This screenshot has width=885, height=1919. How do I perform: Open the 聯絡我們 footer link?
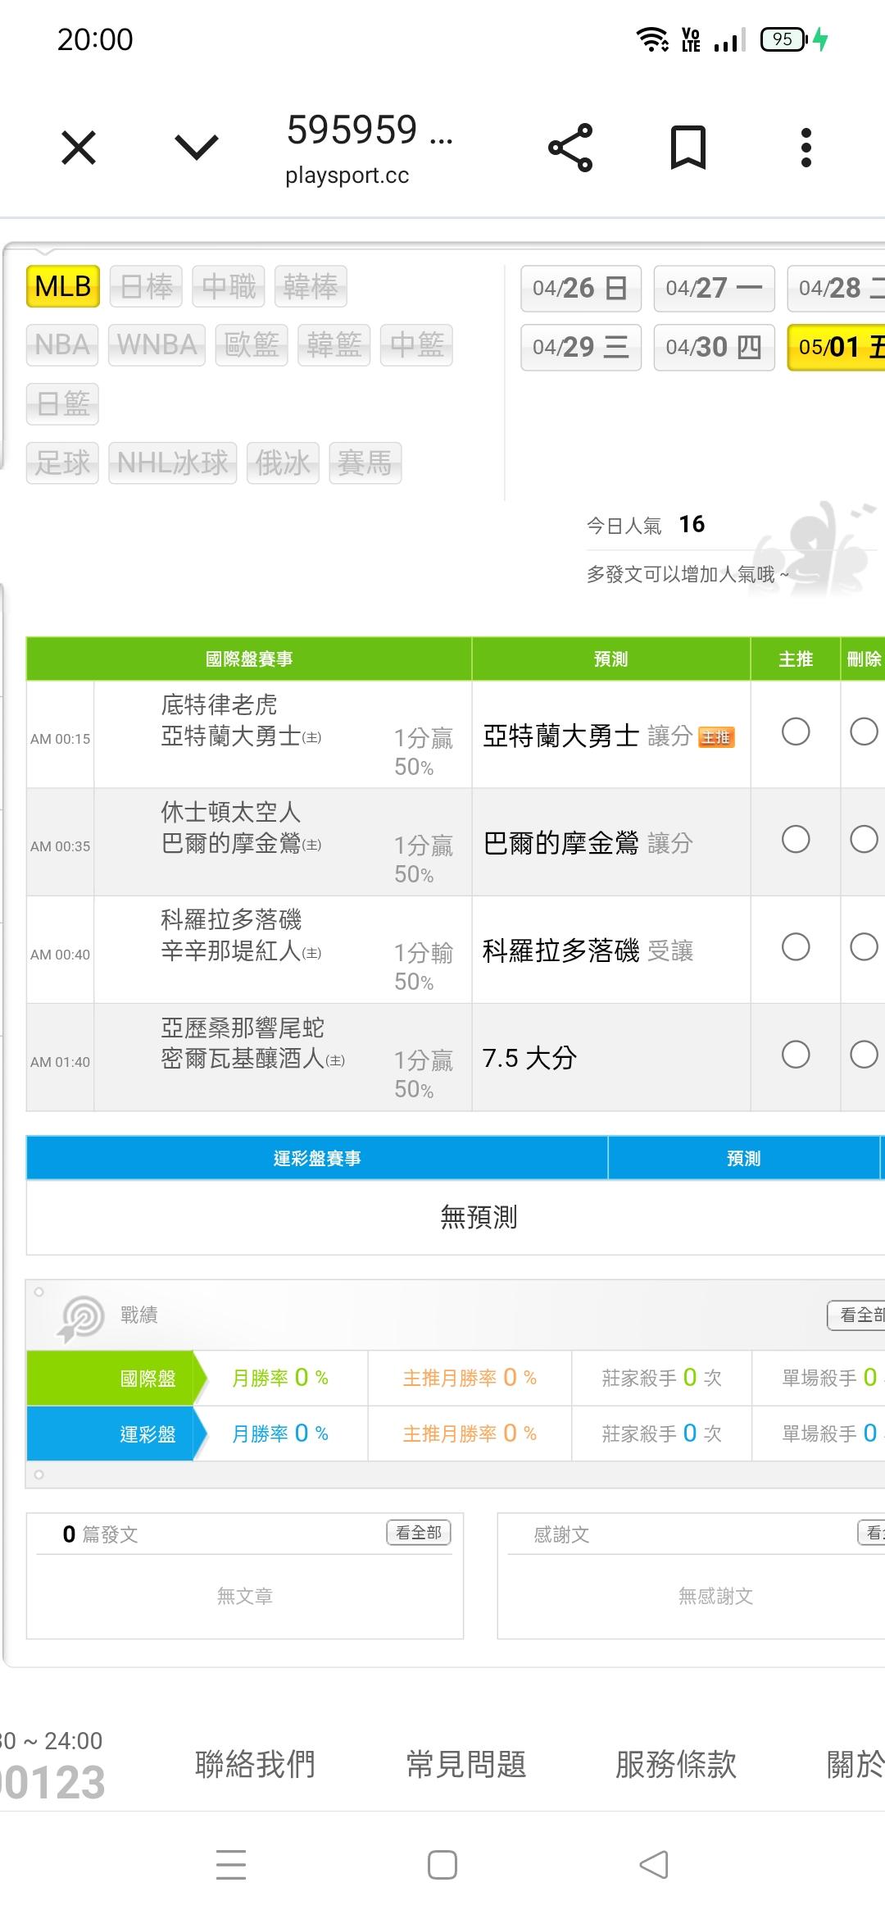click(255, 1763)
